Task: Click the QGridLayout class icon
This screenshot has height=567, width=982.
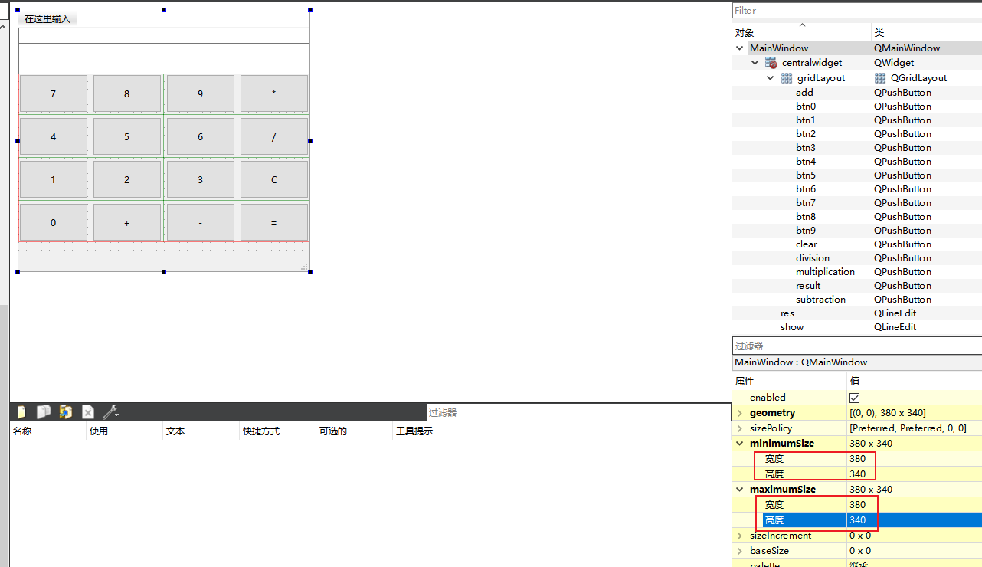Action: (880, 78)
